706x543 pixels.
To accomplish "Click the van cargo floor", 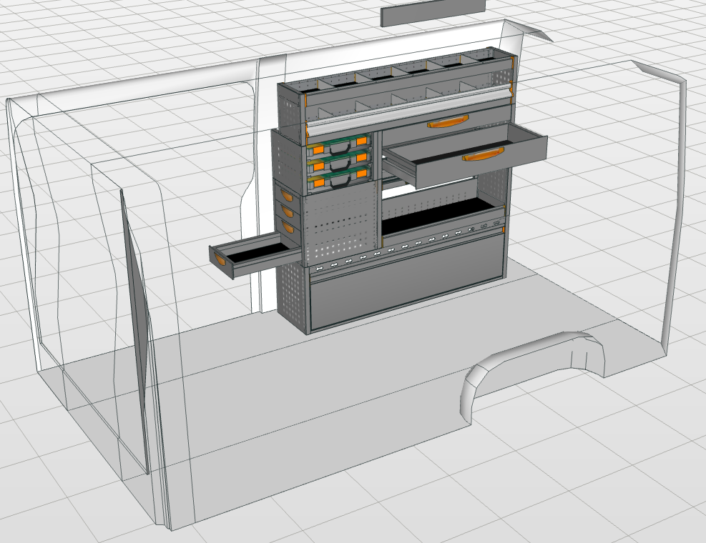I will click(322, 400).
